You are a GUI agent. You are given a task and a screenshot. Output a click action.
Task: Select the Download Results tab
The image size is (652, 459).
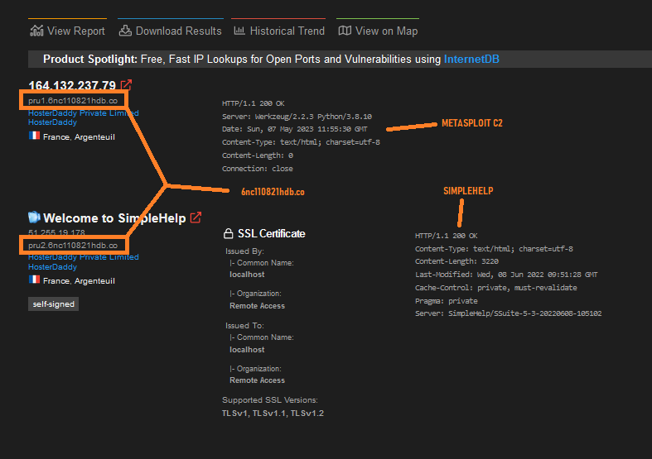[x=171, y=31]
